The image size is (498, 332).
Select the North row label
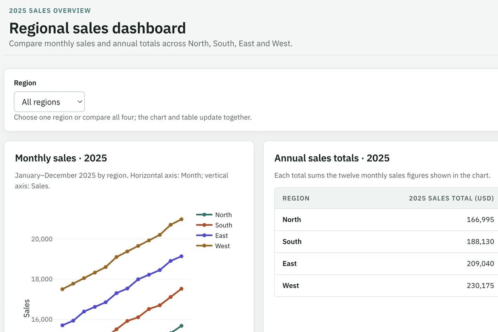coord(292,220)
